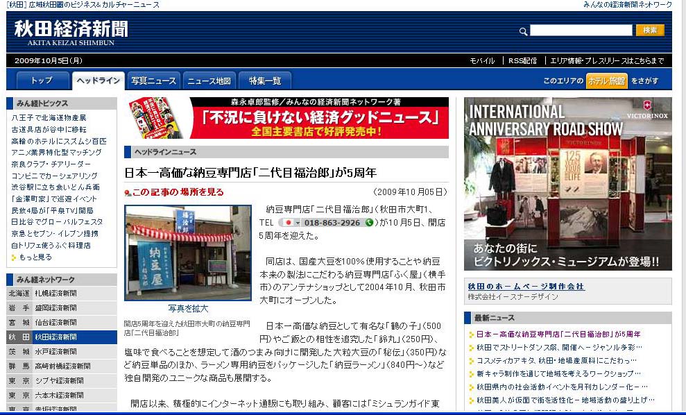The image size is (686, 415).
Task: Open the 特集一覧 tab
Action: click(265, 81)
